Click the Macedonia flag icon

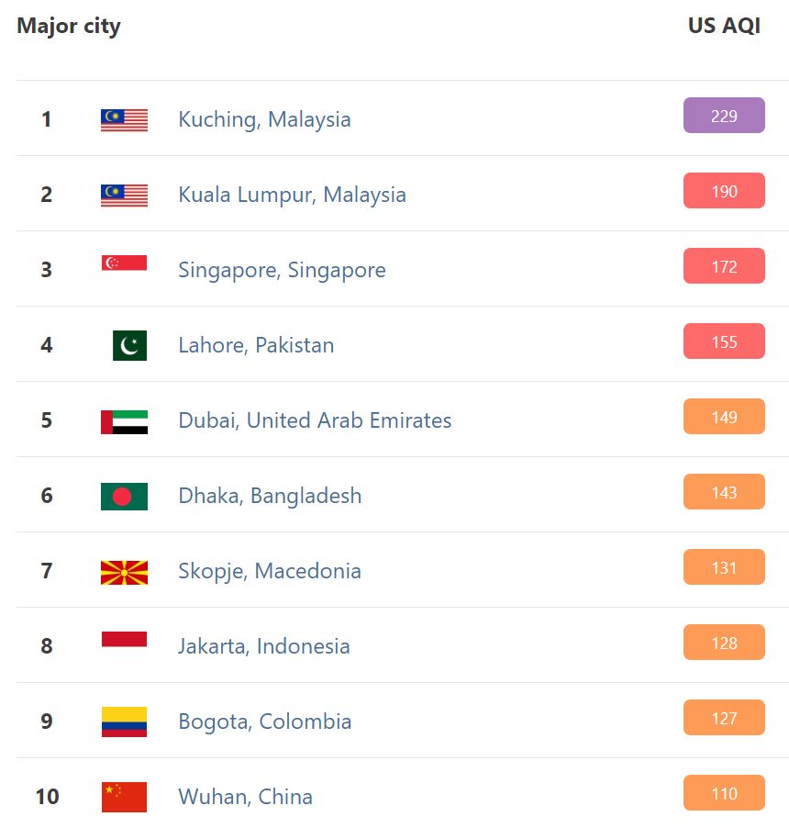click(124, 572)
